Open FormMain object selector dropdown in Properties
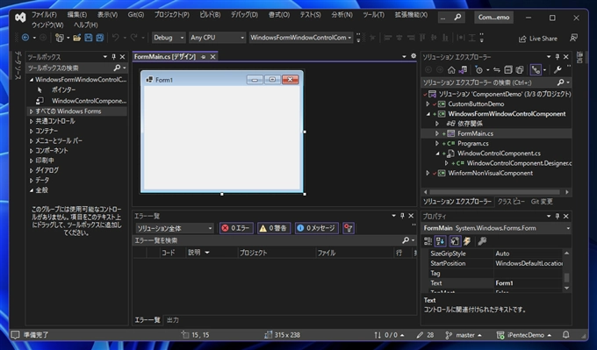Screen dimensions: 597x350 coord(496,228)
